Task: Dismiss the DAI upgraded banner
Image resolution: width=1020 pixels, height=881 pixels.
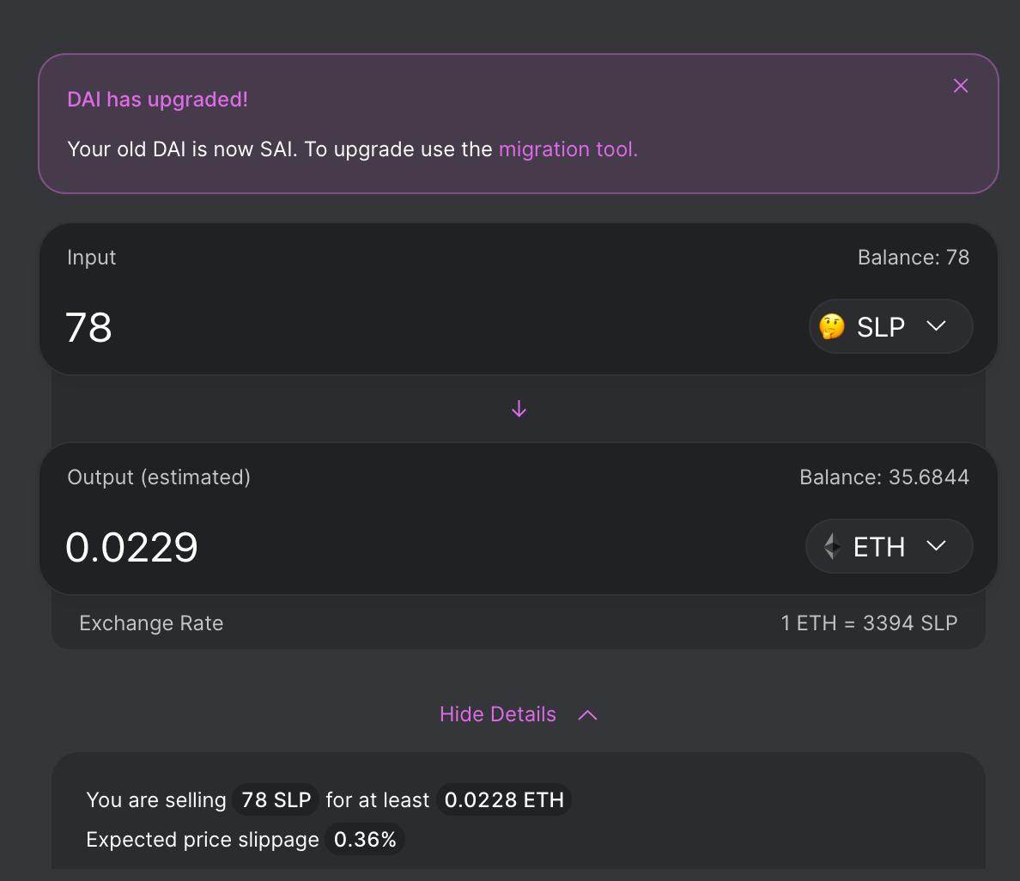Action: pos(960,86)
